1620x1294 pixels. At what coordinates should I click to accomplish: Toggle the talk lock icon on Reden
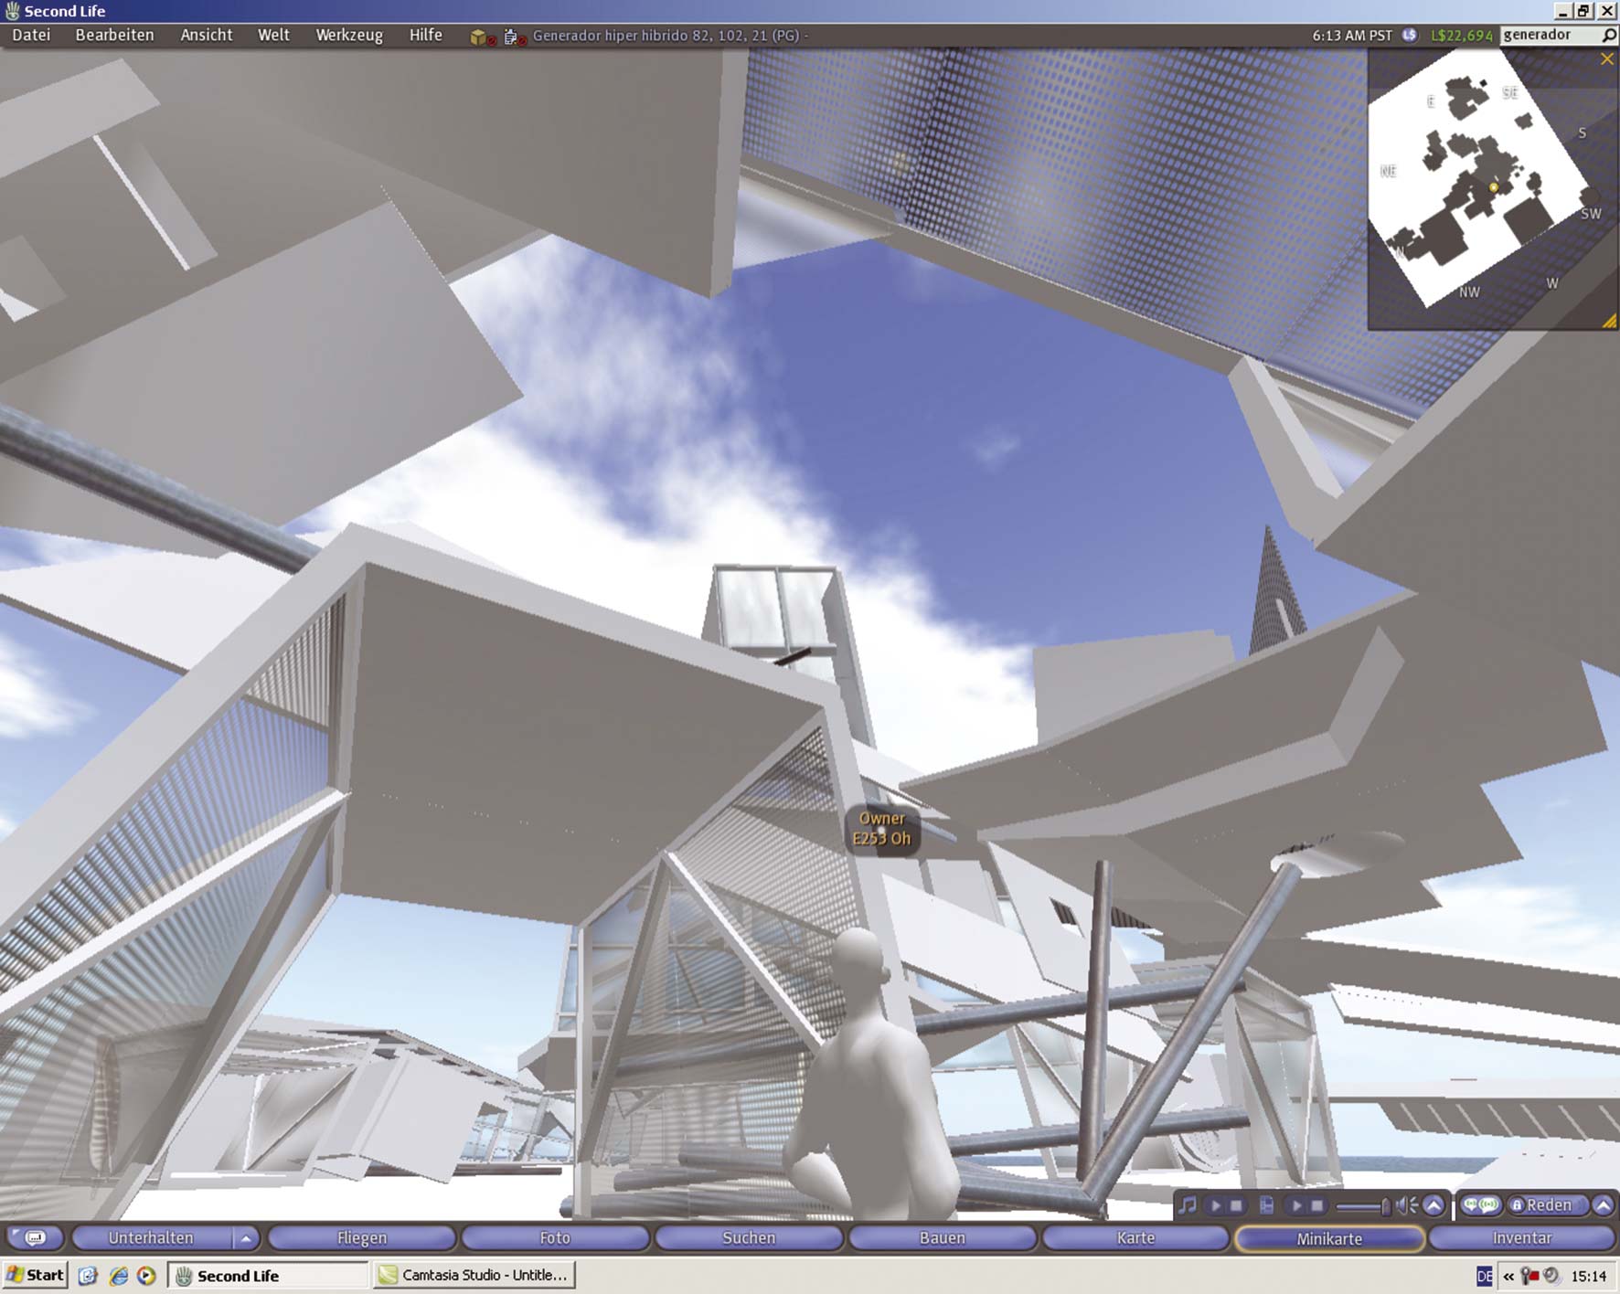point(1517,1205)
